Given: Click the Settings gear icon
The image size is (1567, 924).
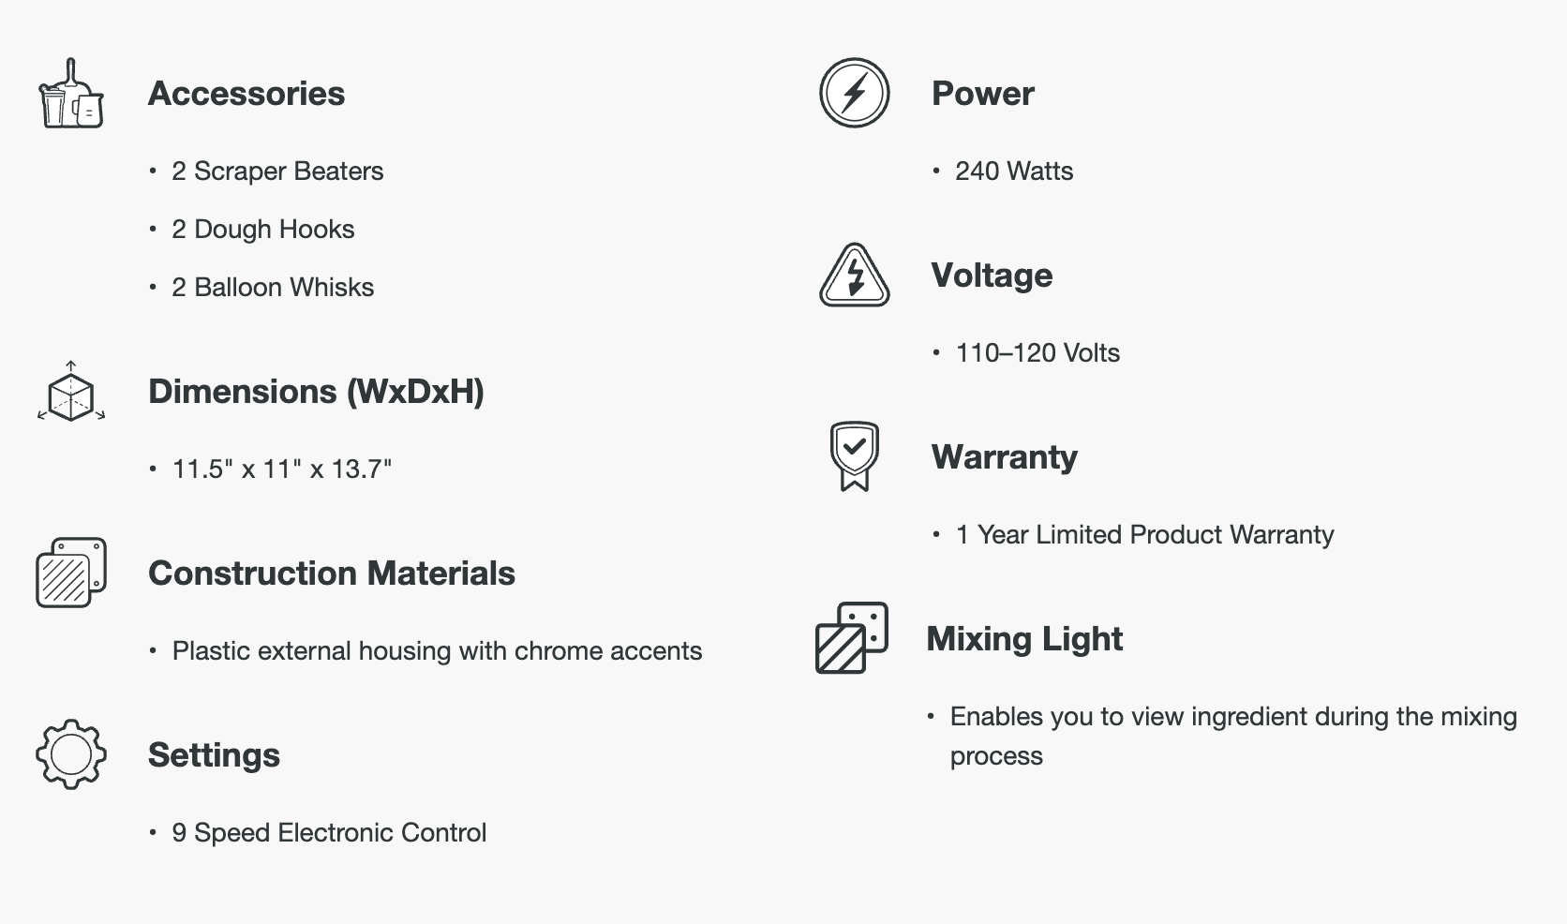Looking at the screenshot, I should (x=71, y=754).
